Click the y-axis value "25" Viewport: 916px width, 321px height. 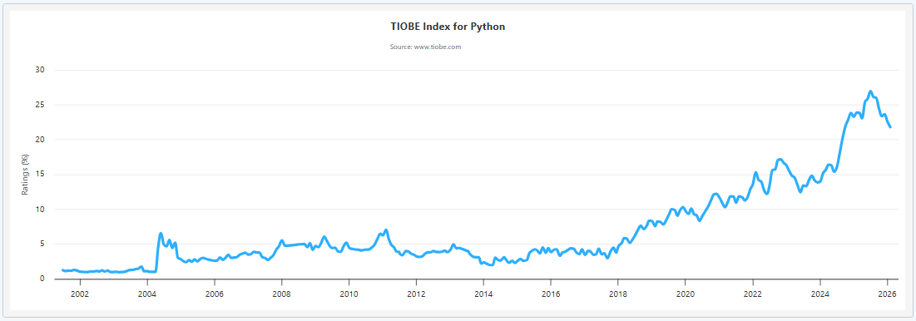(41, 105)
